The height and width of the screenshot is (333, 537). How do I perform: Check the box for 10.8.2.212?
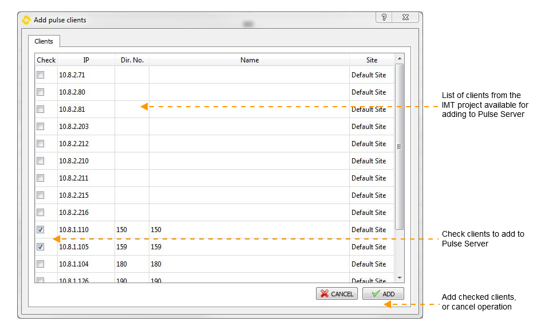tap(41, 143)
